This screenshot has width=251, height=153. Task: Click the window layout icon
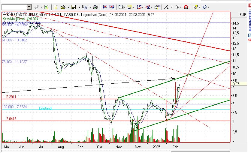click(121, 7)
